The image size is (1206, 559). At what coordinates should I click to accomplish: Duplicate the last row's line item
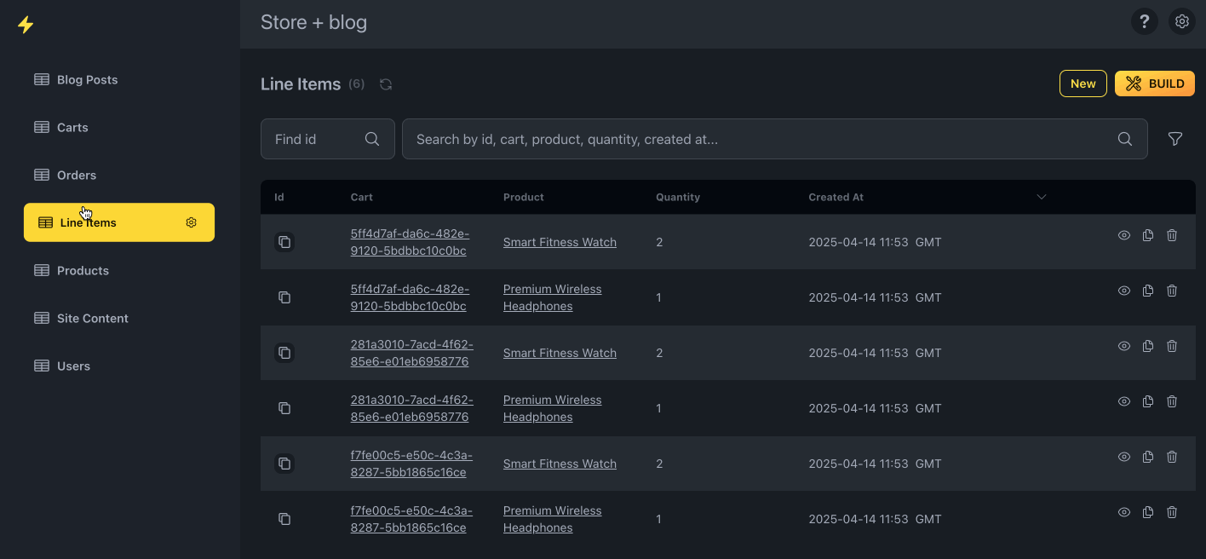click(x=1148, y=512)
